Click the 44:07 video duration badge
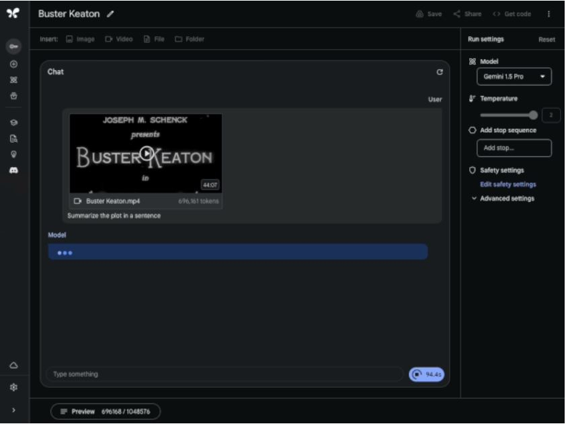The height and width of the screenshot is (424, 566). coord(210,184)
